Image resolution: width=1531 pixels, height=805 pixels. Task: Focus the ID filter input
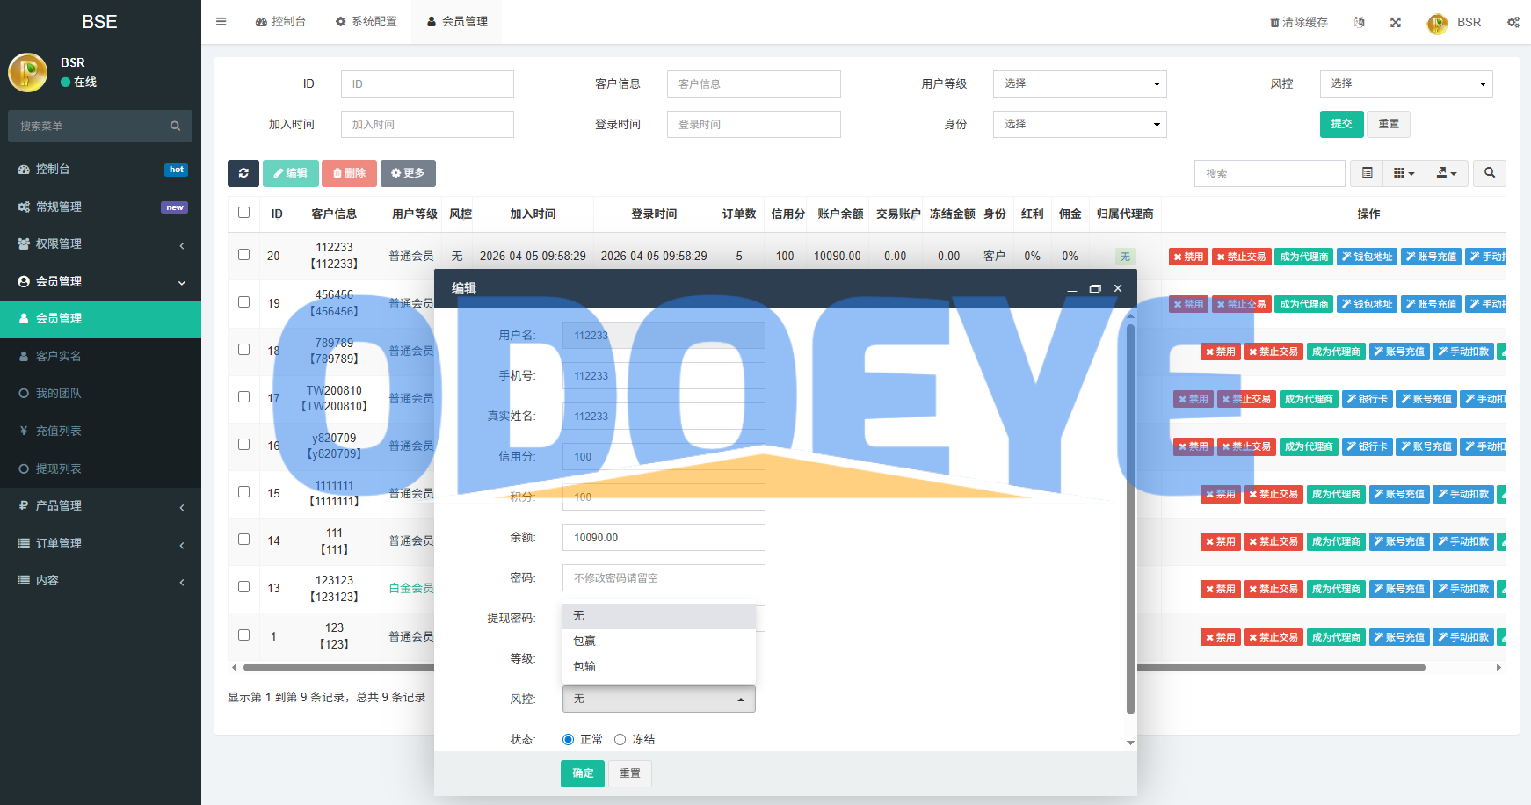[x=427, y=83]
